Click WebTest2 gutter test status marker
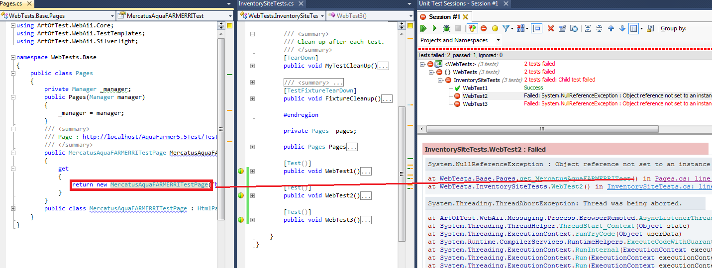The height and width of the screenshot is (268, 712). 241,195
